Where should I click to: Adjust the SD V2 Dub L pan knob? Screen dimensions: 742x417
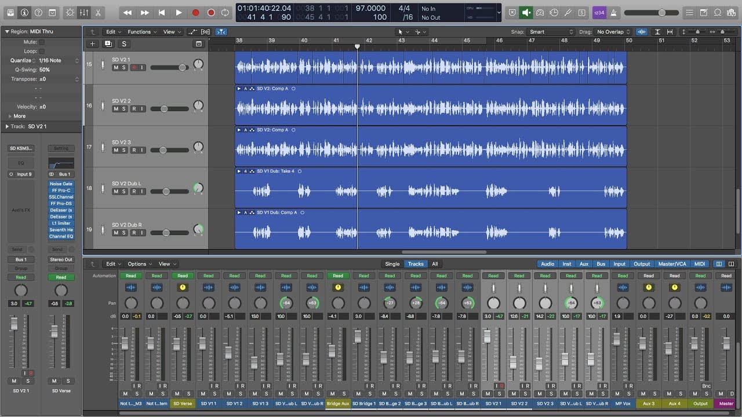coord(198,188)
